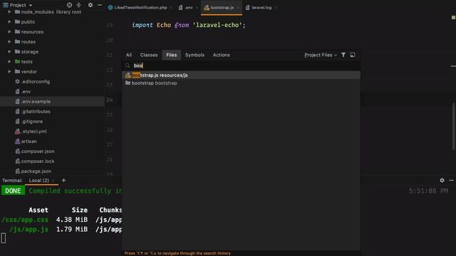Select .gitattributes in project tree
This screenshot has height=256, width=456.
[36, 112]
